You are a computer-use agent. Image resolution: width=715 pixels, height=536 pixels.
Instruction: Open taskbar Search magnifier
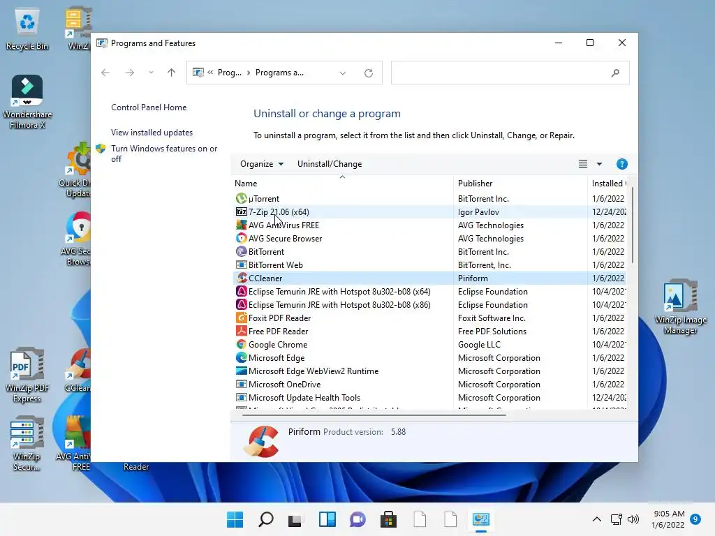(266, 519)
